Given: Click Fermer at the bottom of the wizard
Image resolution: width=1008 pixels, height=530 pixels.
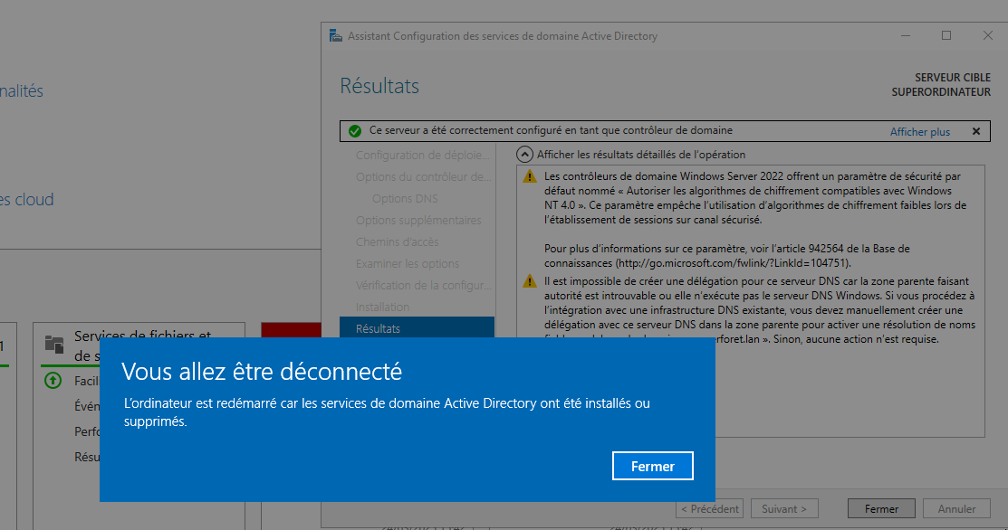Looking at the screenshot, I should pos(881,509).
